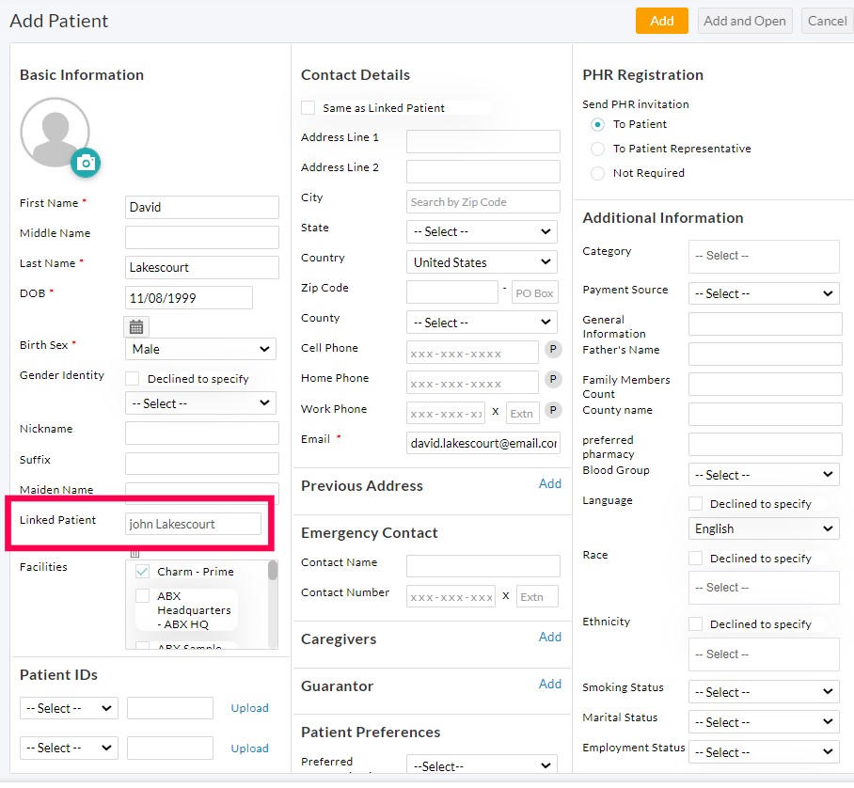Open the Country dropdown showing United States
Screen dimensions: 854x788
481,261
